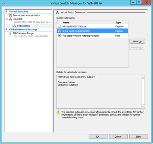Image resolution: width=153 pixels, height=144 pixels.
Task: Click the Virtual Switch Extensions header icon
Action: pos(58,12)
